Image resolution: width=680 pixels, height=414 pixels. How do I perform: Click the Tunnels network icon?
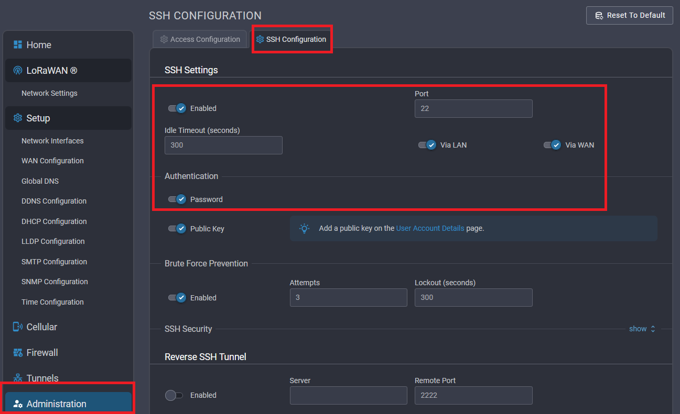[18, 378]
